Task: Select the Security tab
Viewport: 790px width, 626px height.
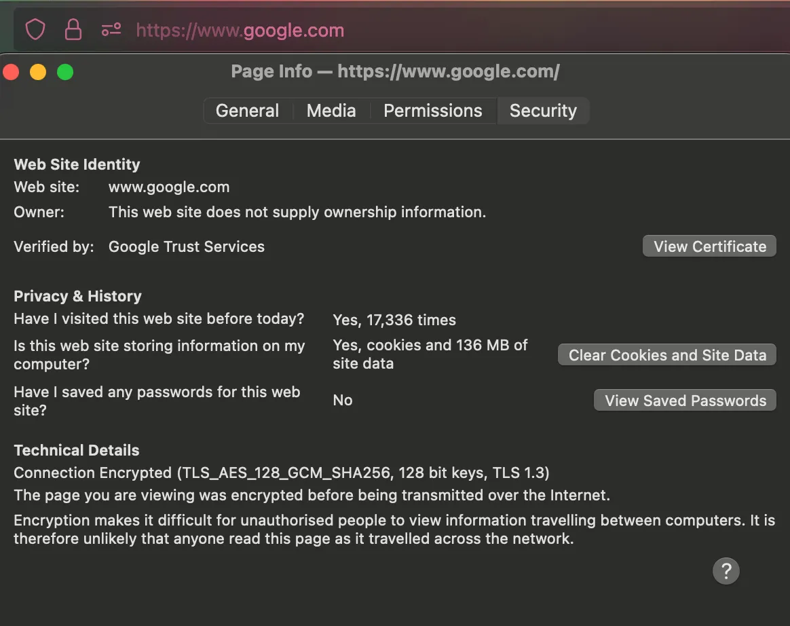Action: tap(543, 111)
